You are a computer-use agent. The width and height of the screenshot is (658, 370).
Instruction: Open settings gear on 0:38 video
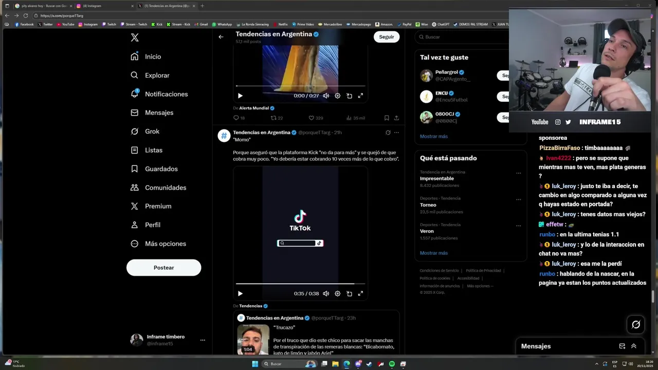337,293
